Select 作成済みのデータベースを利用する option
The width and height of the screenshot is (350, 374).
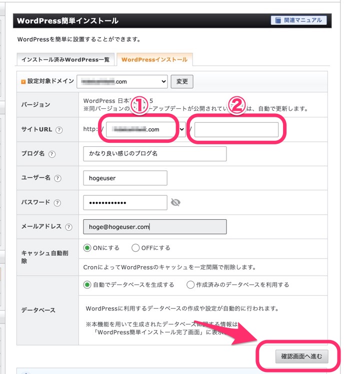pyautogui.click(x=190, y=285)
